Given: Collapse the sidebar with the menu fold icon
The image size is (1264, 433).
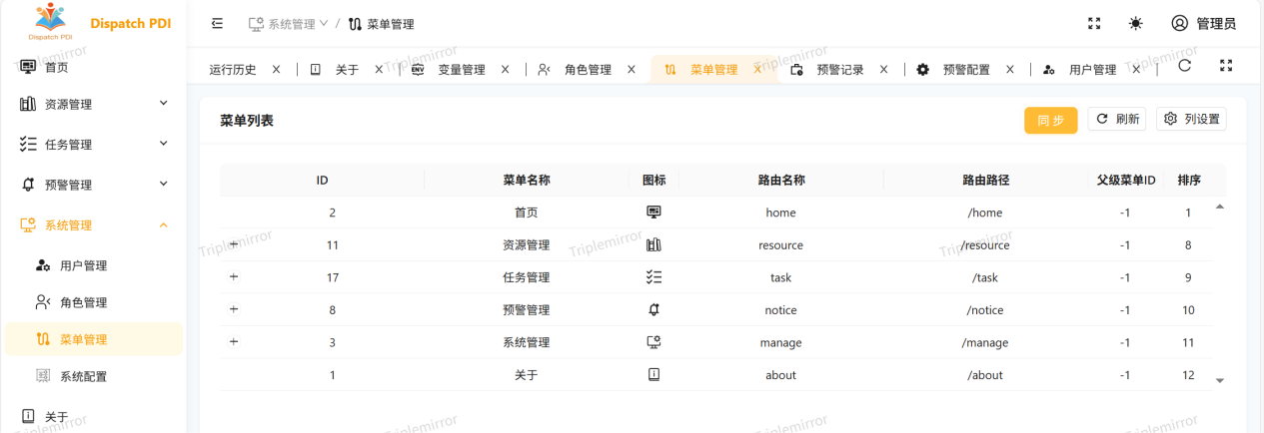Looking at the screenshot, I should 217,24.
